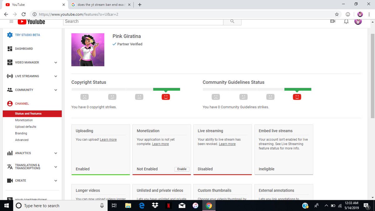Click Windows taskbar search box
Image resolution: width=375 pixels, height=211 pixels.
pos(60,206)
